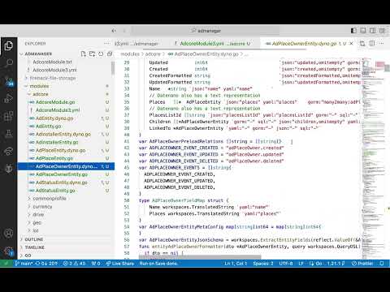
Task: Open the Manage gear with update badge
Action: coord(8,251)
